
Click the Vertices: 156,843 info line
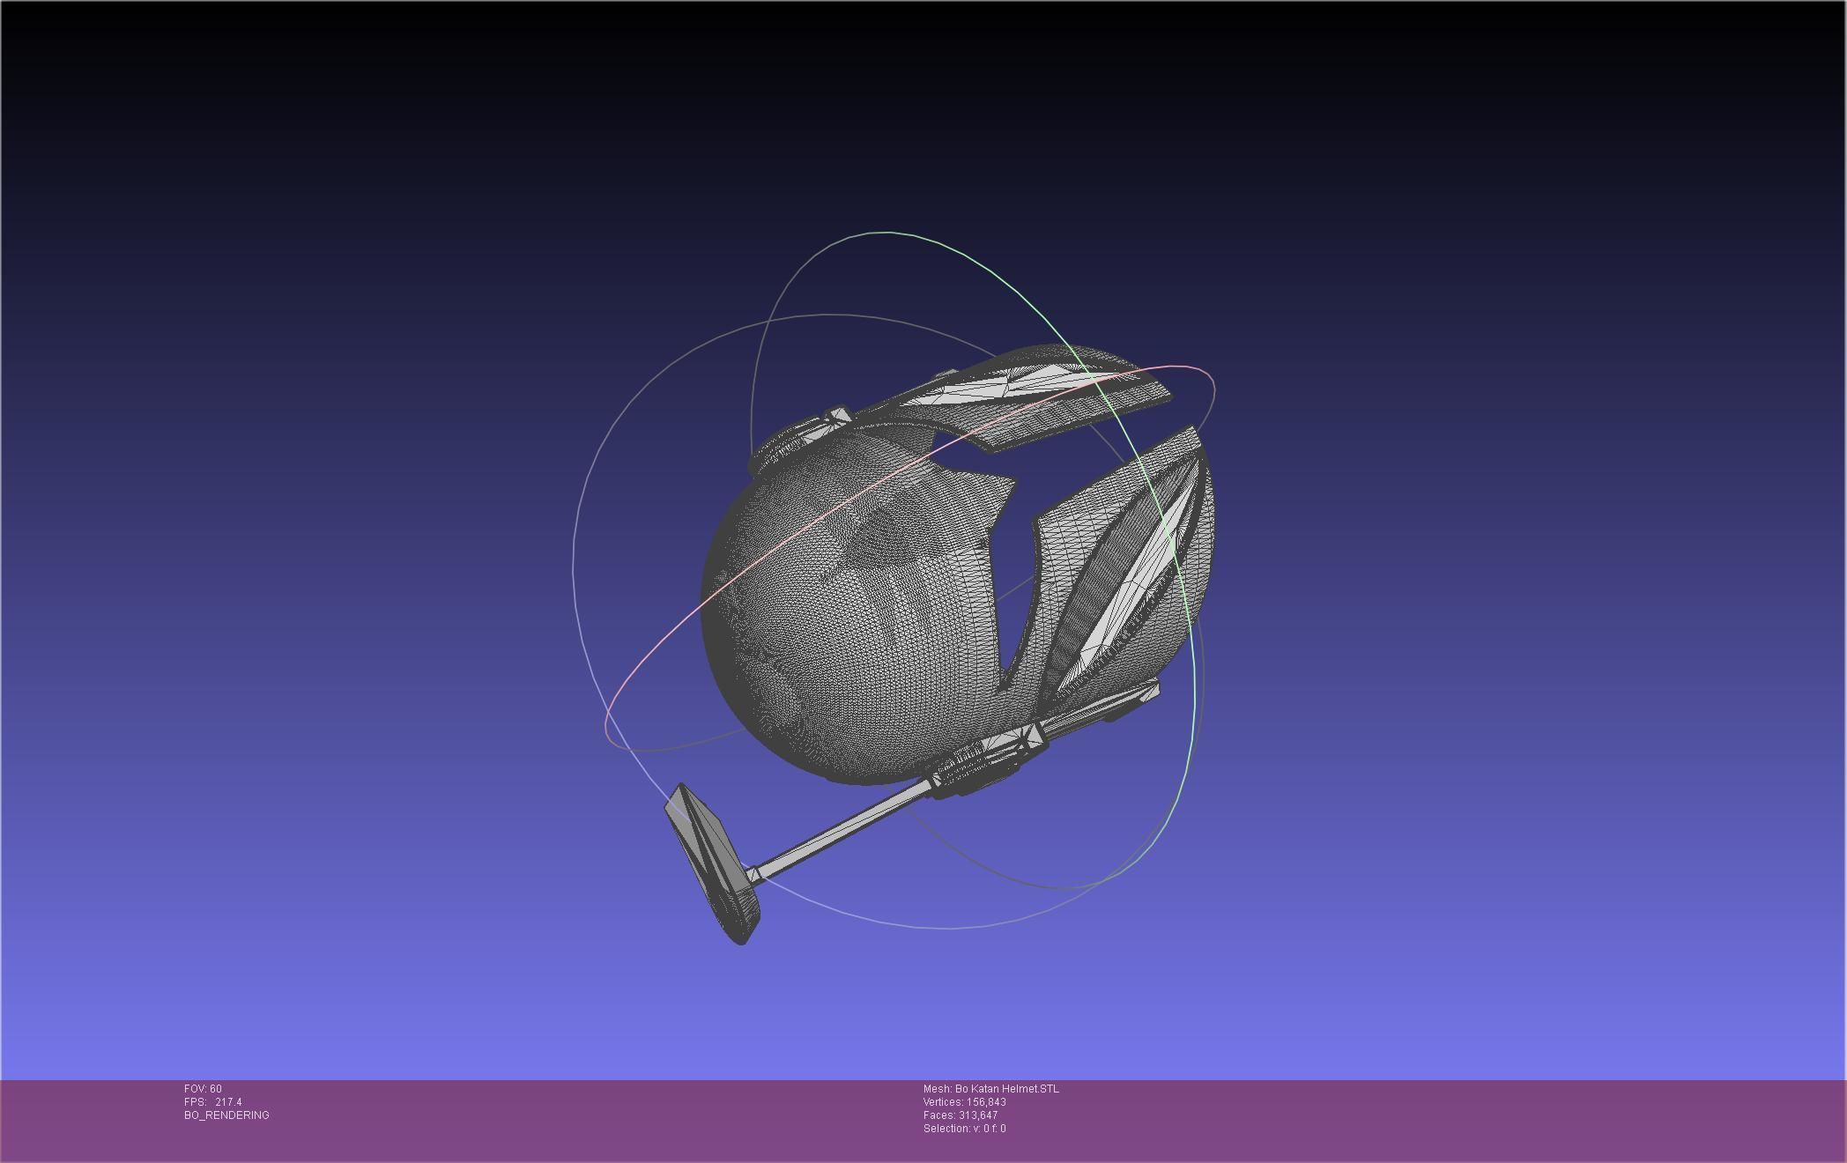tap(965, 1102)
